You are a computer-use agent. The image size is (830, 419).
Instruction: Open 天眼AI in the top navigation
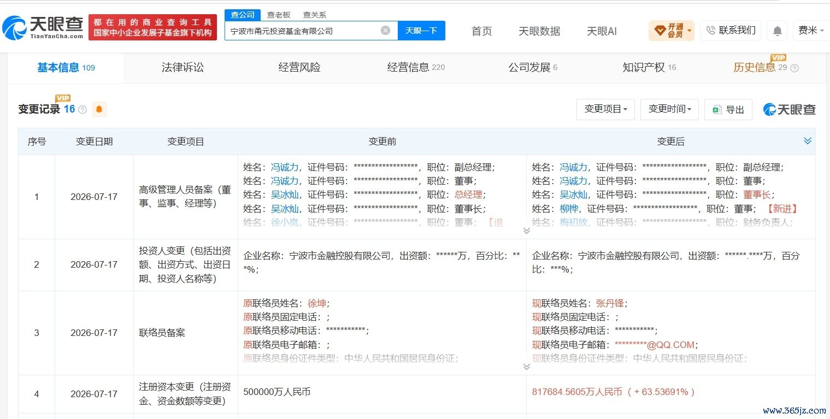tap(602, 31)
